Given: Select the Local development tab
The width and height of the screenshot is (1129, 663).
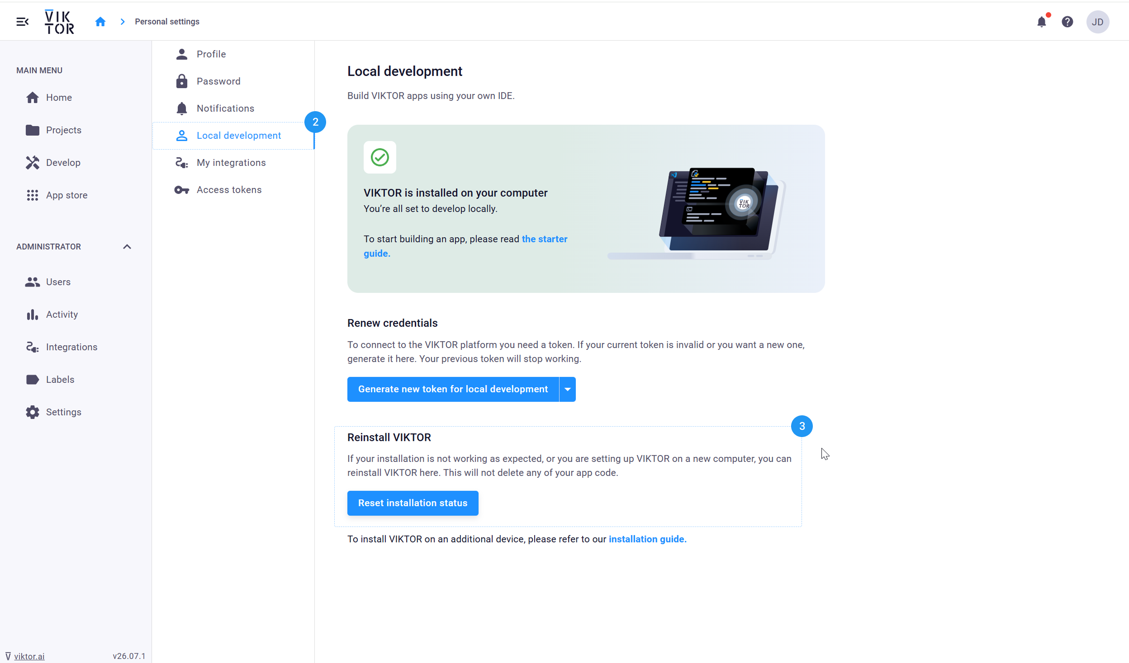Looking at the screenshot, I should [233, 136].
